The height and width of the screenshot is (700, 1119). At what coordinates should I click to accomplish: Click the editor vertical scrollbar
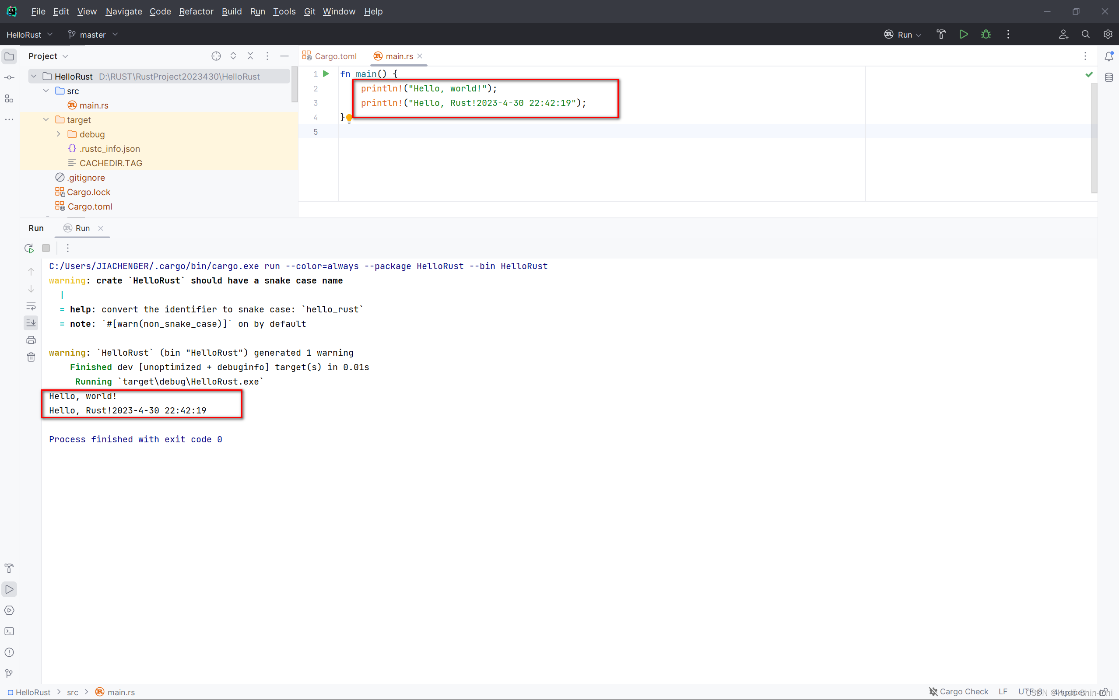[x=1094, y=138]
